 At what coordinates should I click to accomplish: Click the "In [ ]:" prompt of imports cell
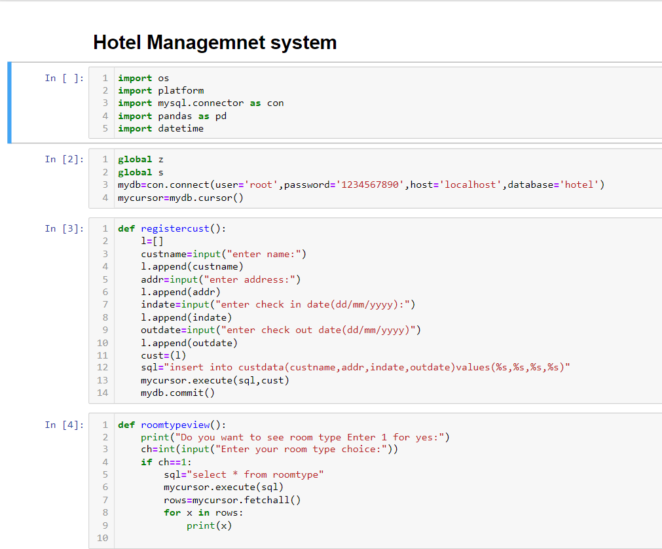click(x=64, y=79)
